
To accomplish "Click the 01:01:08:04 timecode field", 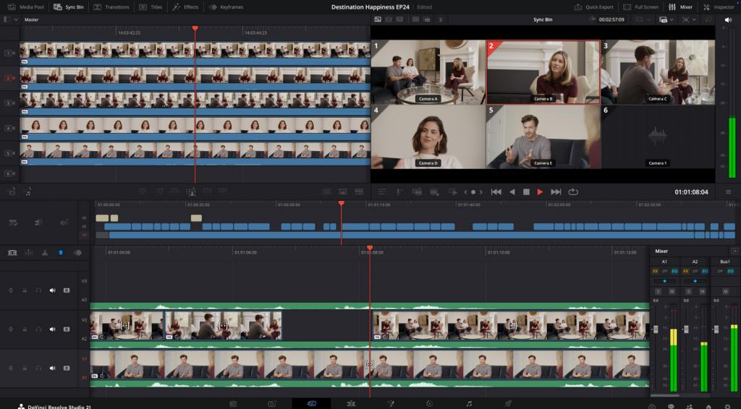I will tap(691, 192).
